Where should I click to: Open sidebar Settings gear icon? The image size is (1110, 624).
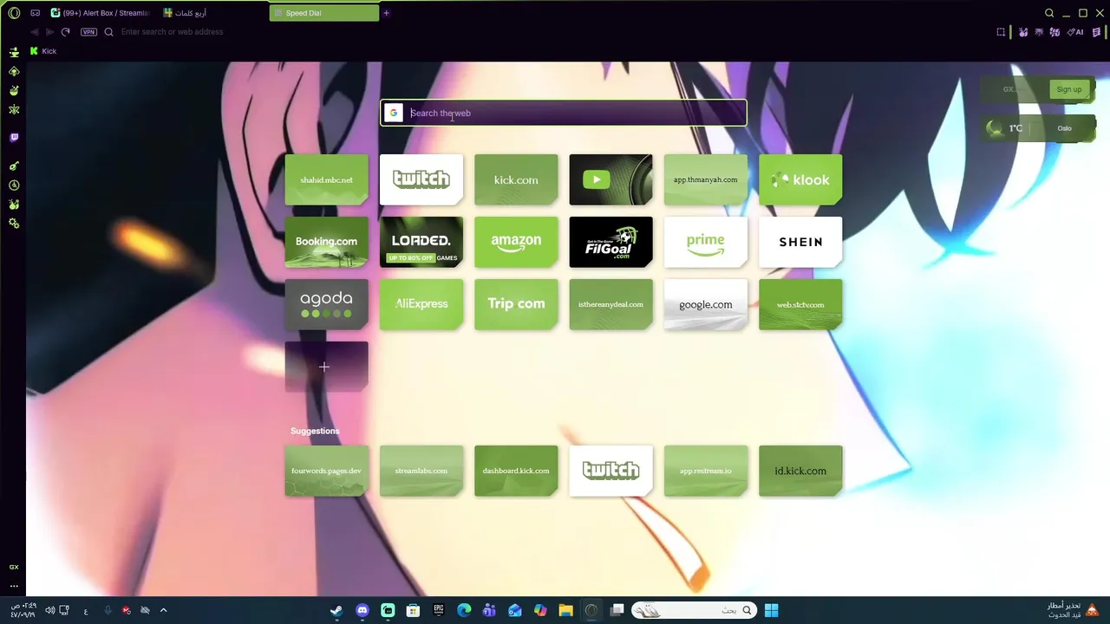click(14, 224)
